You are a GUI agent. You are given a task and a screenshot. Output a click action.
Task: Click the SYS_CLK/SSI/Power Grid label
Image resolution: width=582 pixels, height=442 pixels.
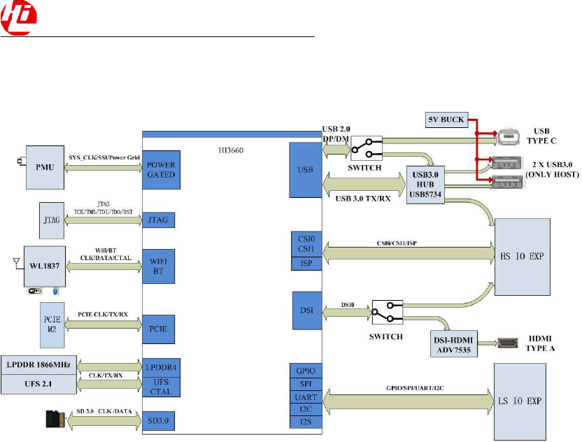pyautogui.click(x=104, y=157)
